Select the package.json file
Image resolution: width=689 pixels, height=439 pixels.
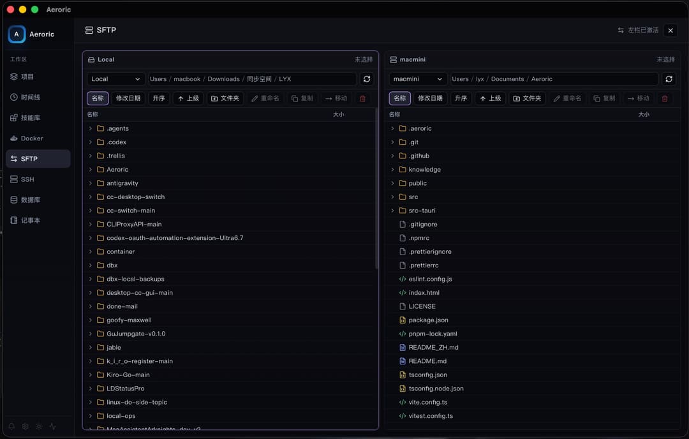tap(533, 320)
